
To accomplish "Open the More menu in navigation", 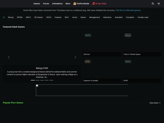I will tap(68, 4).
